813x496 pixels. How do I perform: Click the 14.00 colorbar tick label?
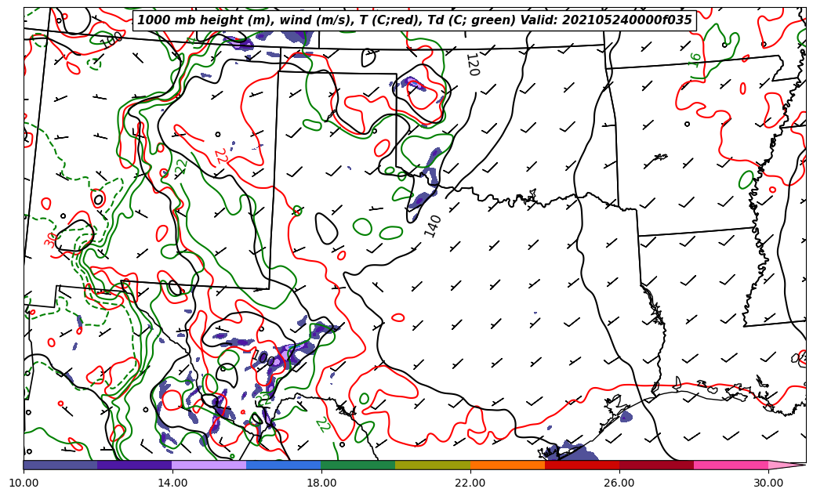tap(172, 483)
